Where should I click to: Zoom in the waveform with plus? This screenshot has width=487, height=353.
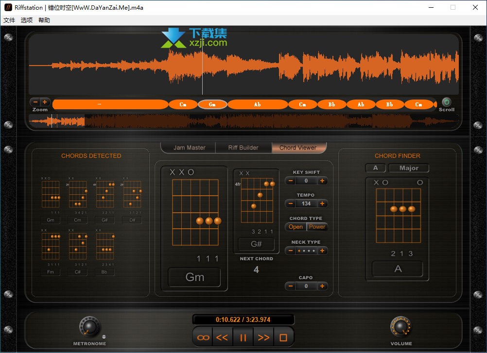click(45, 102)
